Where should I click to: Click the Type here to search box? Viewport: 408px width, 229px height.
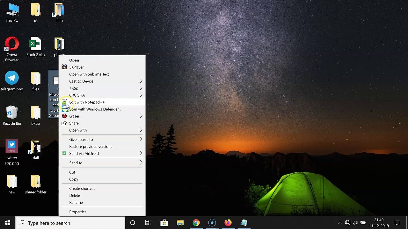[70, 223]
